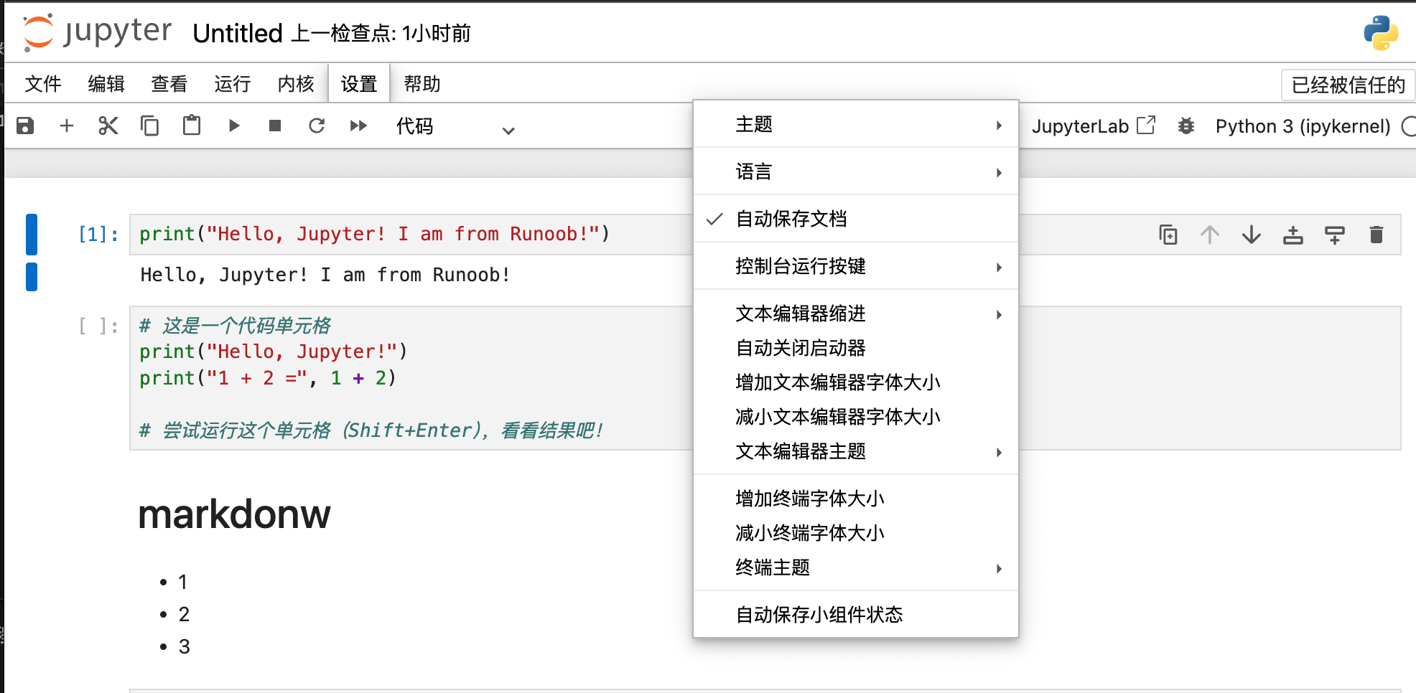Click markdown list item 1
This screenshot has width=1416, height=693.
[x=183, y=583]
